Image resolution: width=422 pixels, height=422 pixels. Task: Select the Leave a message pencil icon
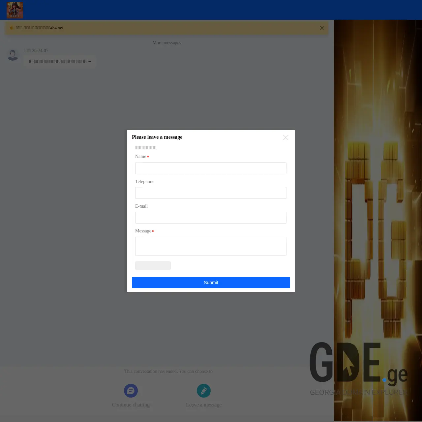(x=203, y=390)
